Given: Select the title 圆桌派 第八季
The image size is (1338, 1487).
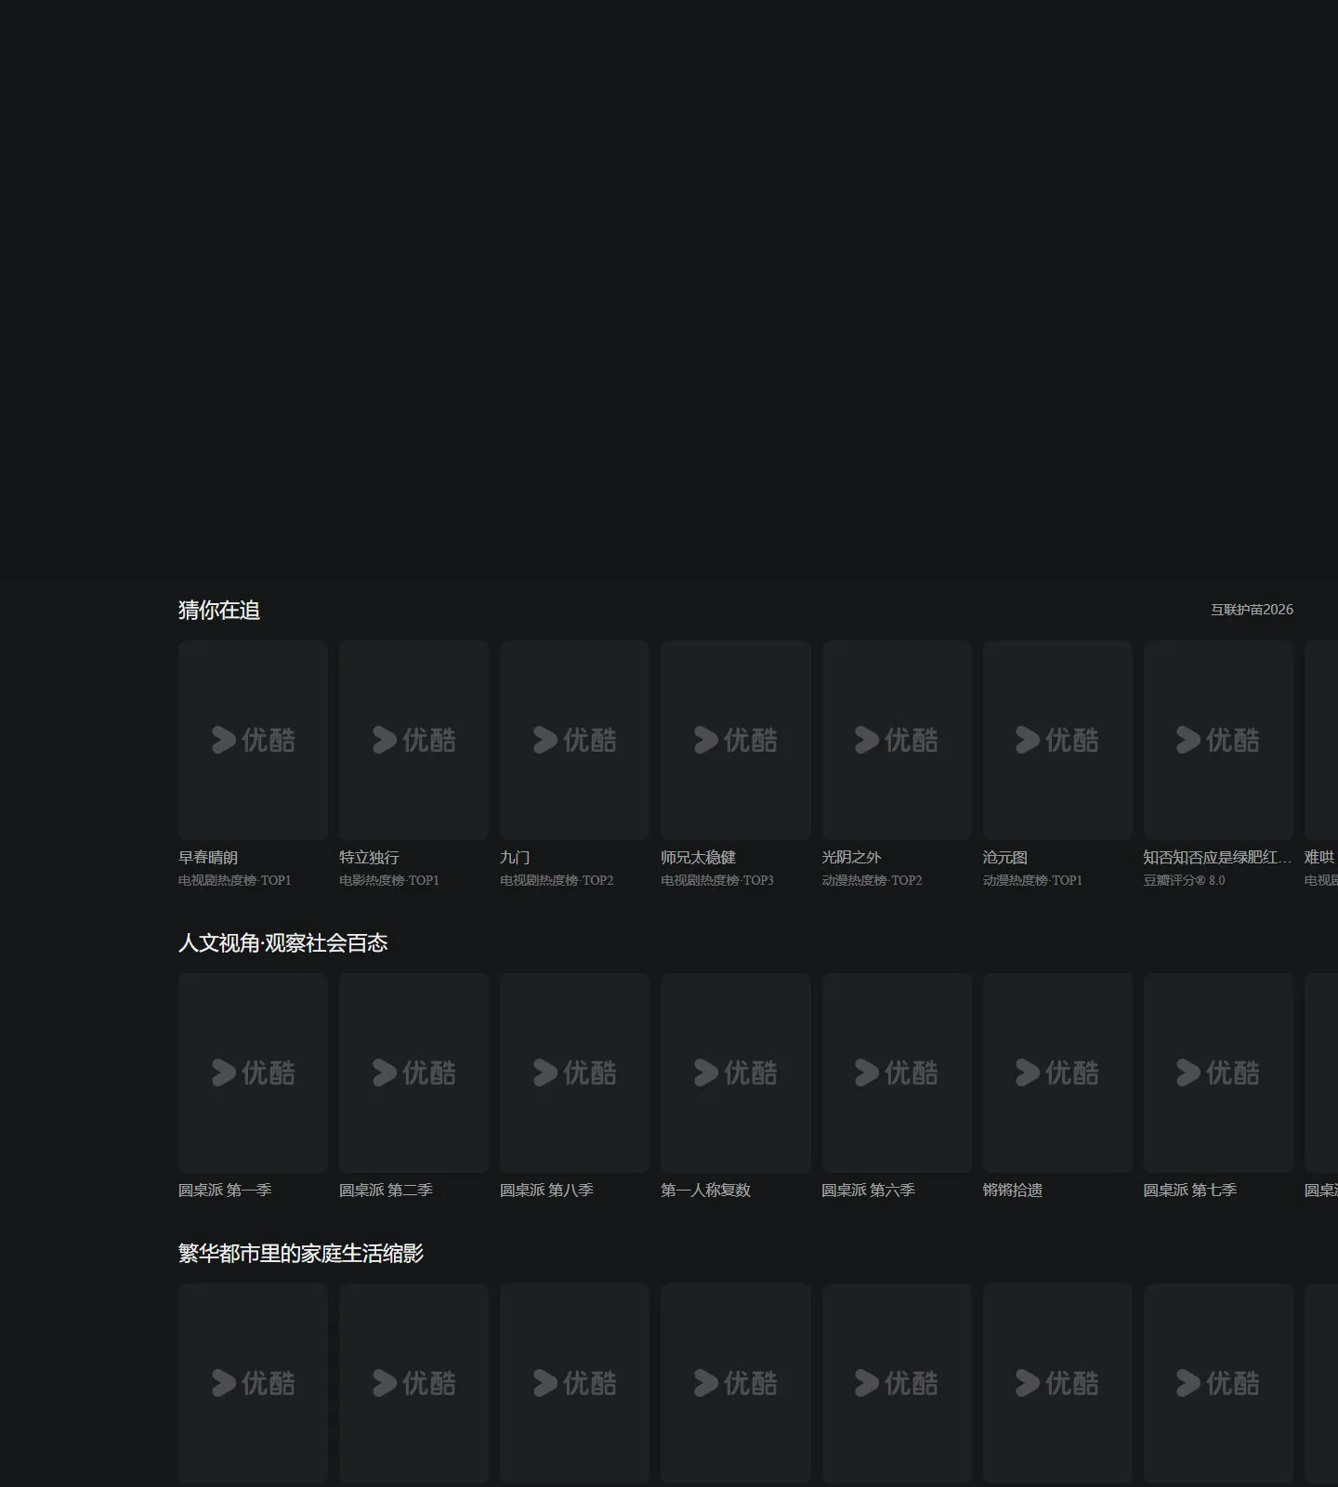Looking at the screenshot, I should (x=546, y=1190).
